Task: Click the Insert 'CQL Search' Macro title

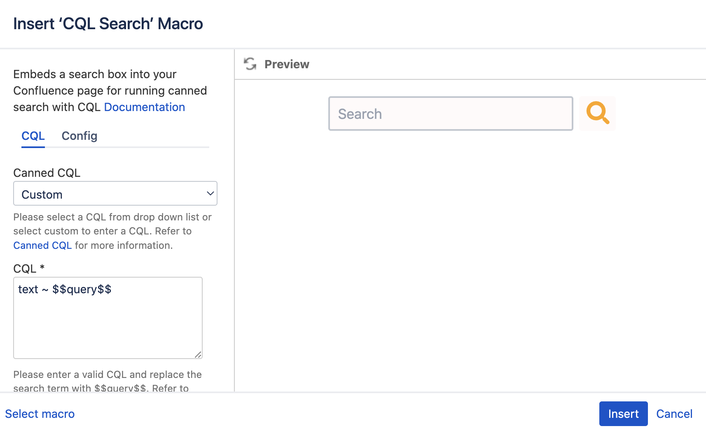Action: [108, 24]
